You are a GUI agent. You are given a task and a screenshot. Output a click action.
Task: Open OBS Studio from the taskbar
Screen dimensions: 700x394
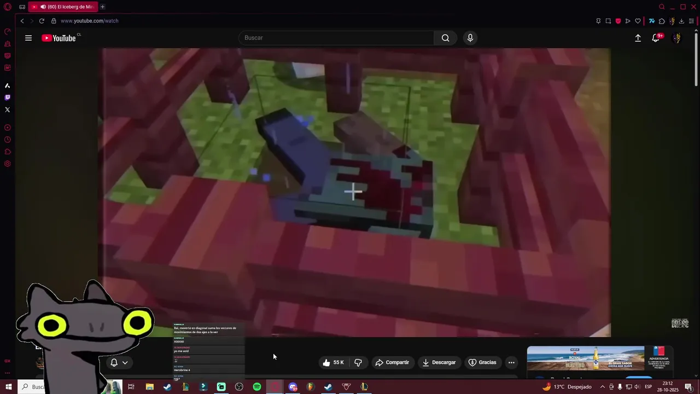tap(239, 387)
